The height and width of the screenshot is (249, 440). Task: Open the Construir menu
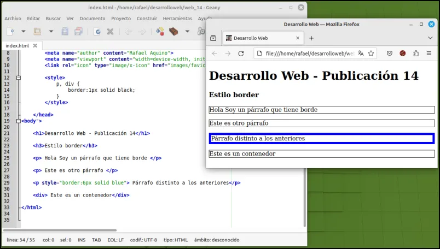pos(147,19)
